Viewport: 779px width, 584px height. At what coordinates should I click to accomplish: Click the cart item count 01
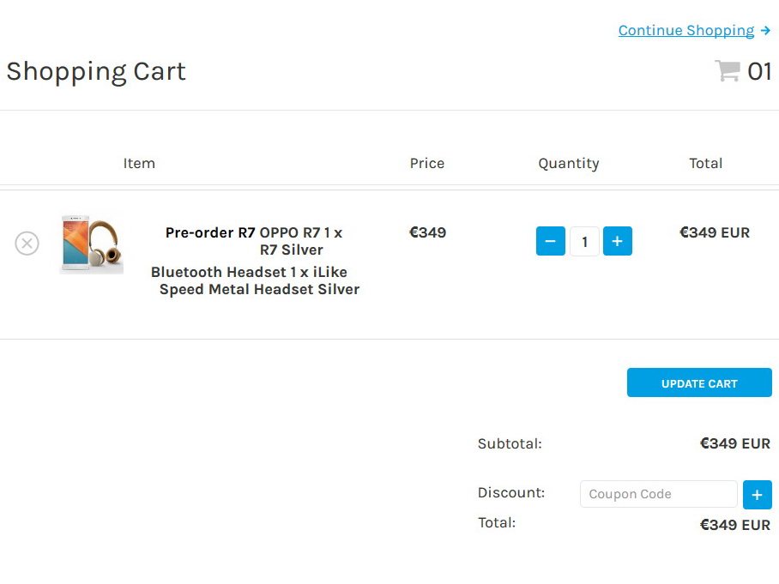pos(759,71)
